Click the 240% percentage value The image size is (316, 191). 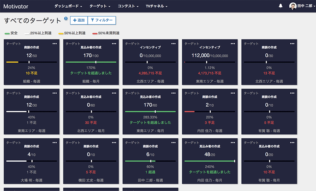click(210, 167)
